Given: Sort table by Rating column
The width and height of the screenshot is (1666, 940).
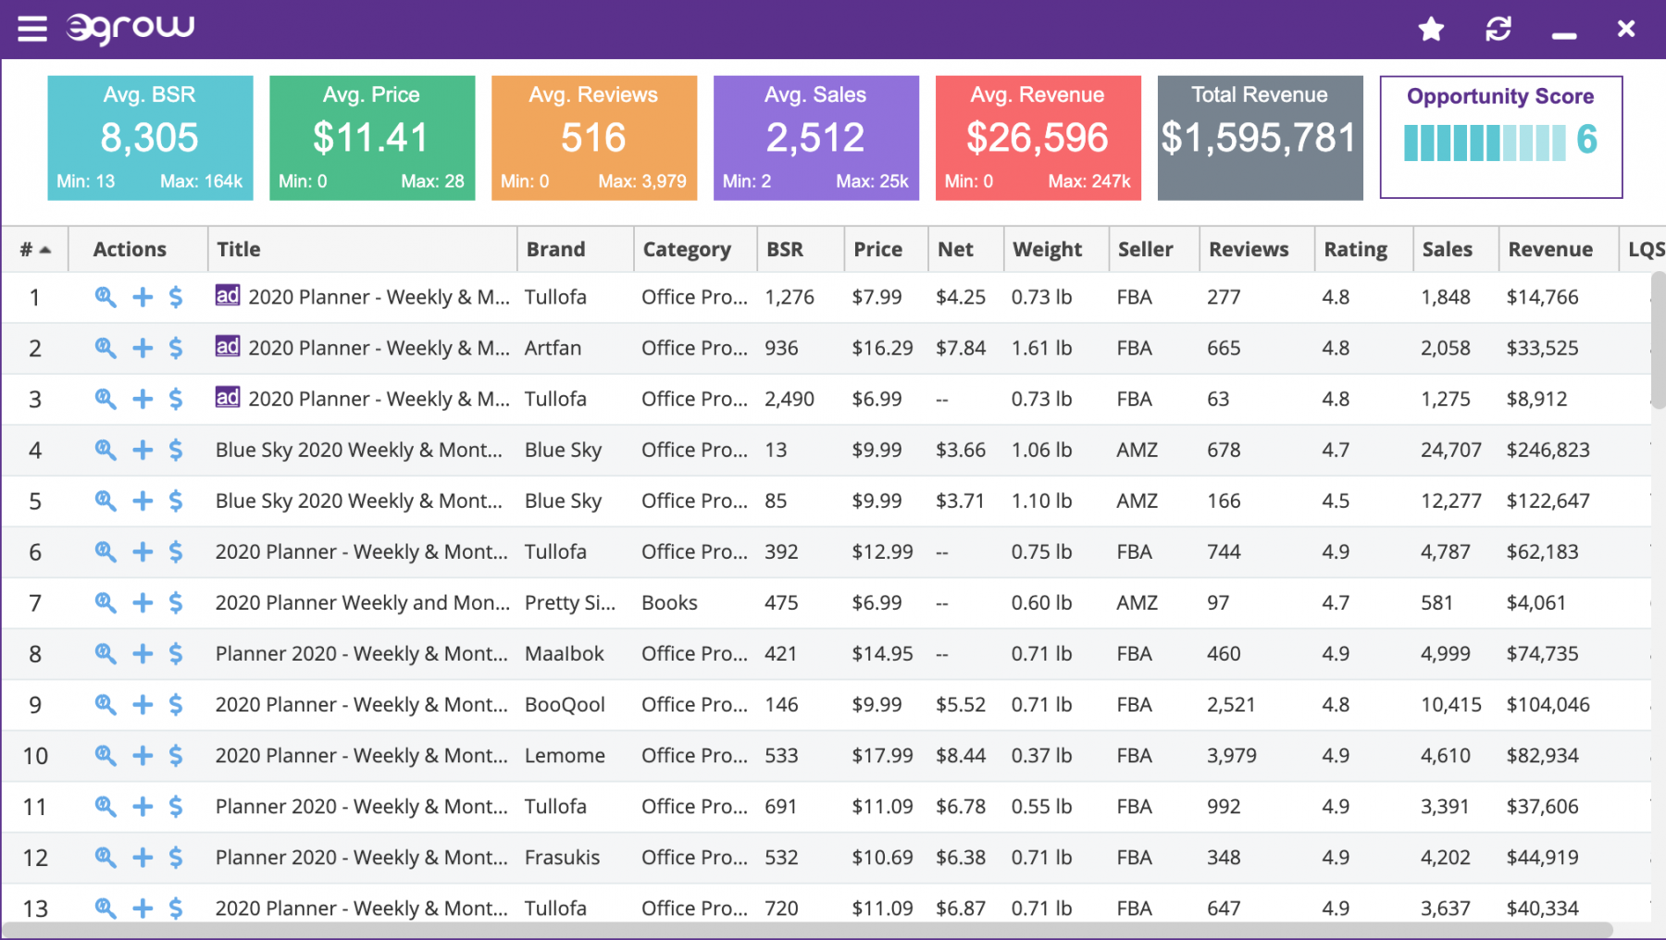Looking at the screenshot, I should point(1364,249).
